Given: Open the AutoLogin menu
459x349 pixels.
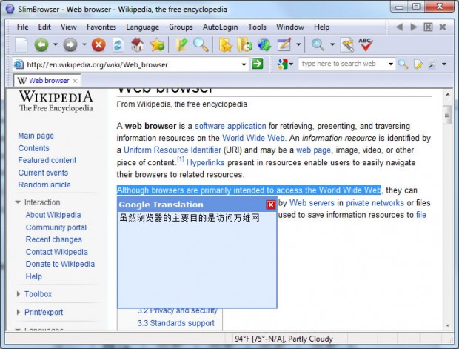Looking at the screenshot, I should pos(220,27).
